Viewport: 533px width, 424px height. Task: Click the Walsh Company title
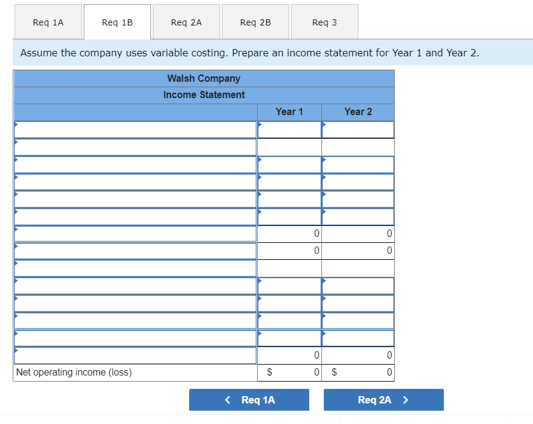coord(204,78)
